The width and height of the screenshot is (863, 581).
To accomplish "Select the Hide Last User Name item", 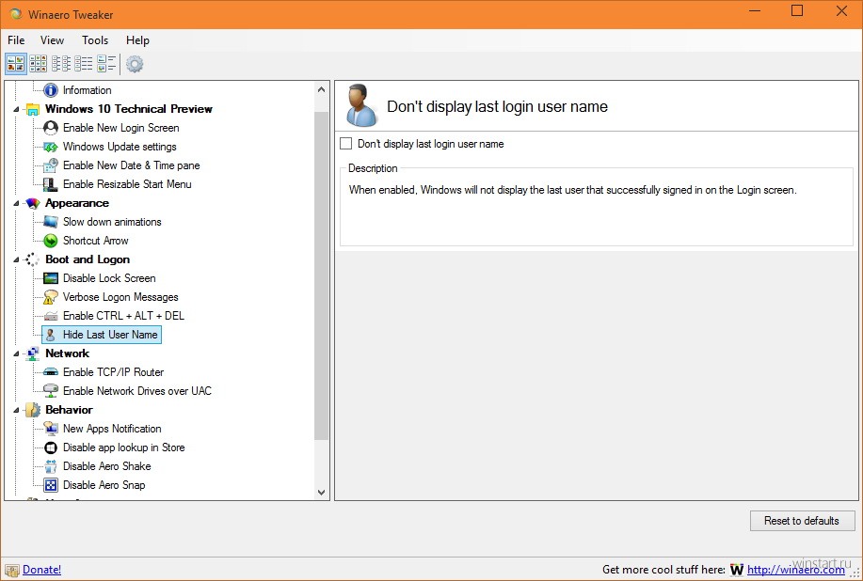I will pos(102,334).
